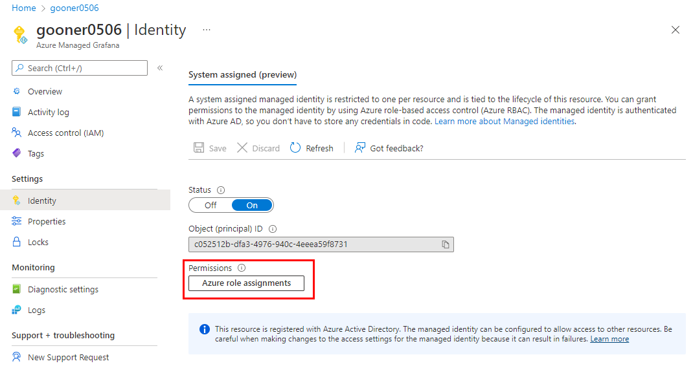Open the more options ellipsis menu
This screenshot has height=379, width=693.
(x=207, y=30)
